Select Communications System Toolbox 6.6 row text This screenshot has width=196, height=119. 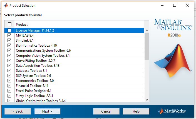pos(43,51)
